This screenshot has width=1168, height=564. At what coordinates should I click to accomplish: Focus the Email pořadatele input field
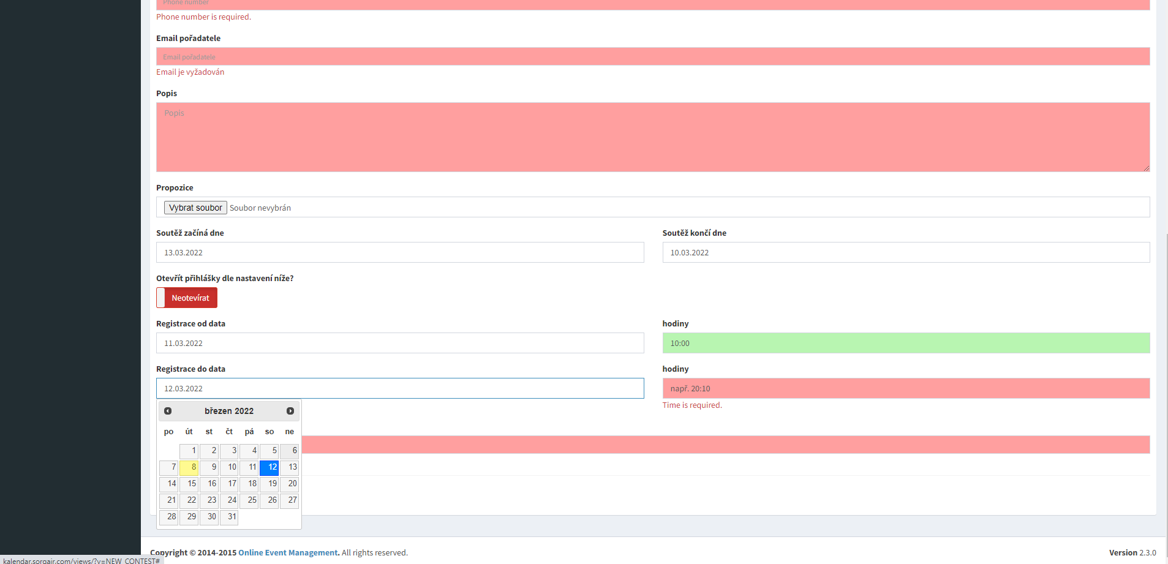pos(653,56)
